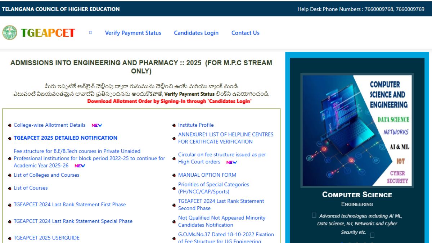The height and width of the screenshot is (243, 432).
Task: Go to Contact Us page
Action: (x=245, y=33)
